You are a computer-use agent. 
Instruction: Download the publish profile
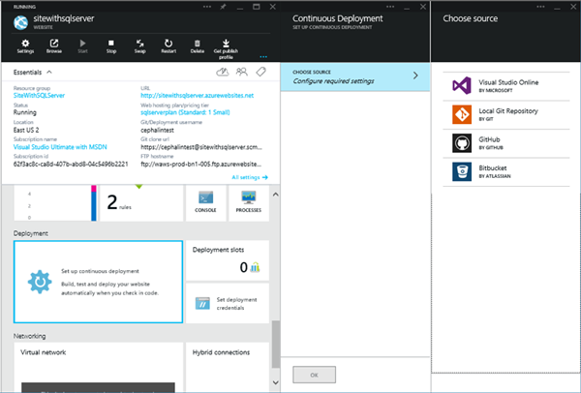coord(226,49)
